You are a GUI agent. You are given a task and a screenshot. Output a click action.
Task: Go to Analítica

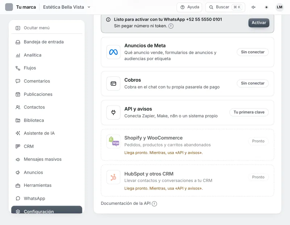point(47,55)
